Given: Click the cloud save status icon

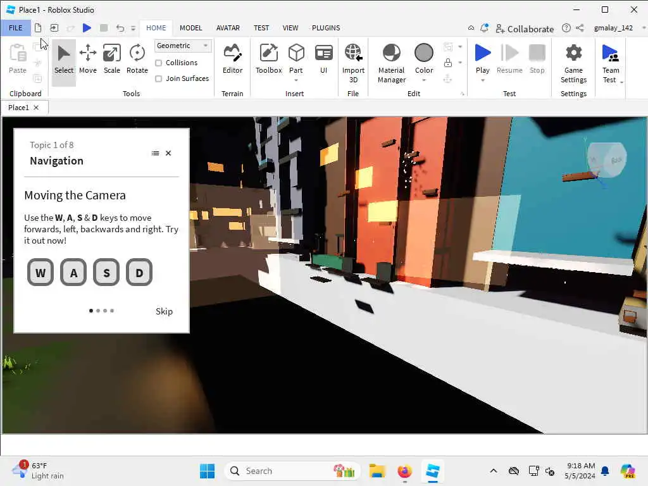Looking at the screenshot, I should point(471,28).
